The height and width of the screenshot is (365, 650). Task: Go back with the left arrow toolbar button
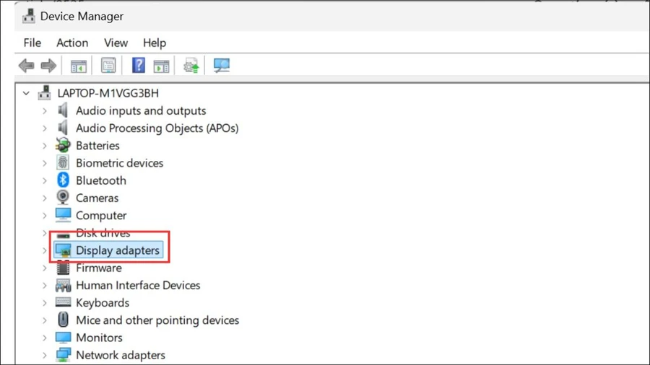[x=27, y=66]
